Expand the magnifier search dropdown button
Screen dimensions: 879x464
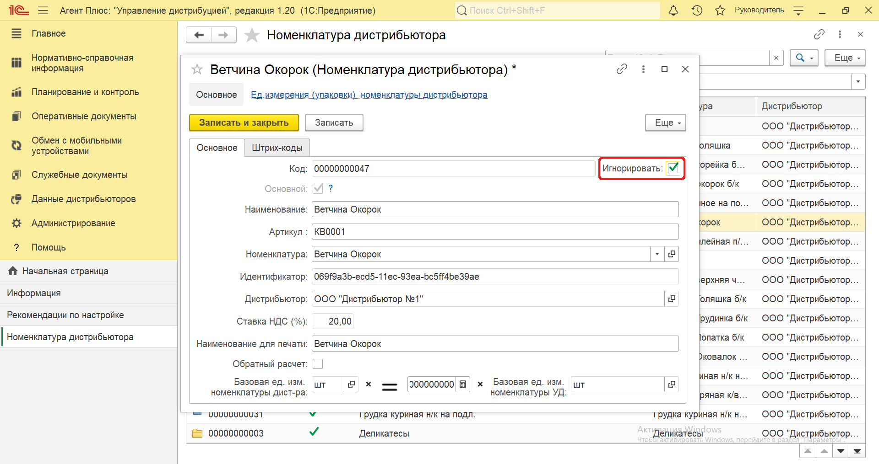point(804,58)
